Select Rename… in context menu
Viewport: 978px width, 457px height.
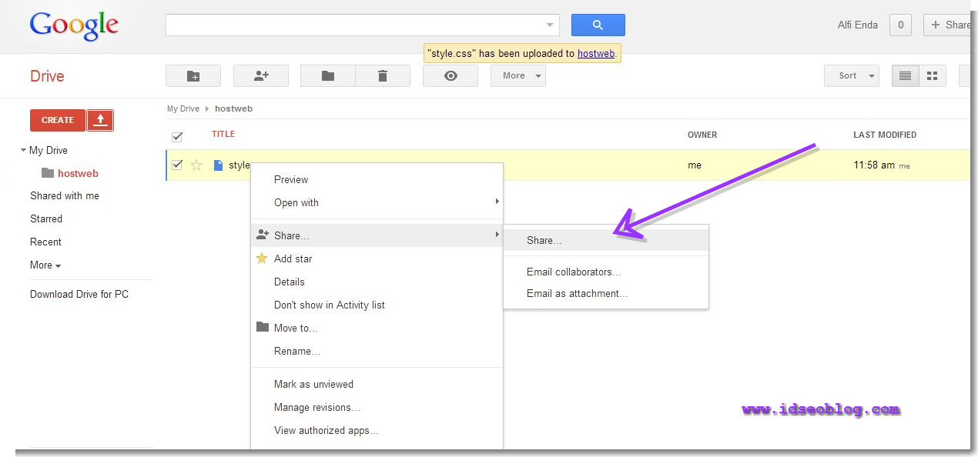pyautogui.click(x=377, y=351)
